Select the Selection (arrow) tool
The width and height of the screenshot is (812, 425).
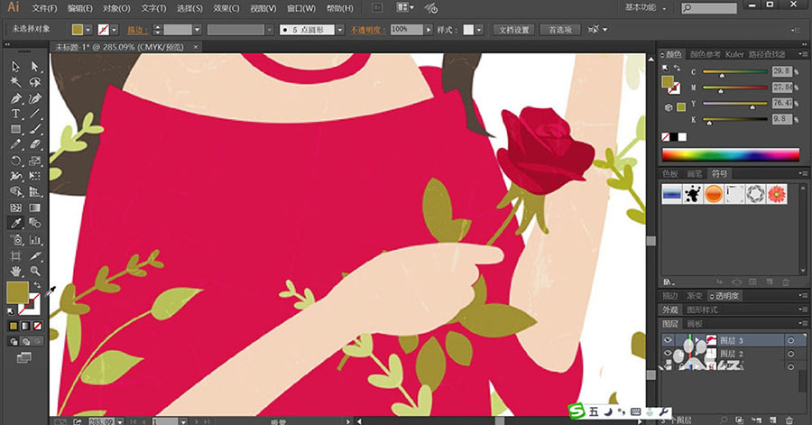[16, 67]
